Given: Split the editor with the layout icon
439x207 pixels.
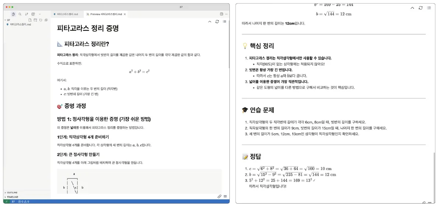Looking at the screenshot, I should click(x=221, y=14).
